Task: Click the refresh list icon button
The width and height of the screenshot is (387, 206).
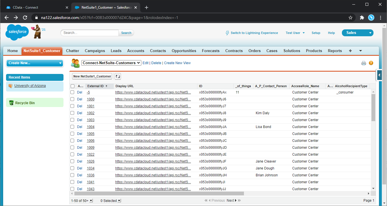Action: click(x=118, y=76)
